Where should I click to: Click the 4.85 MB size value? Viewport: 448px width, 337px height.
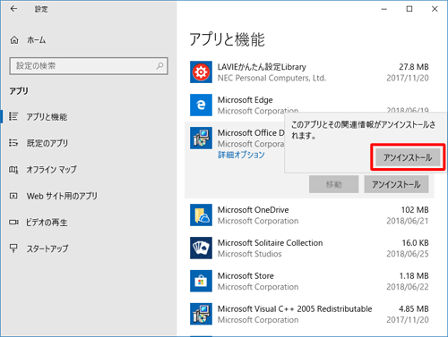[x=414, y=308]
